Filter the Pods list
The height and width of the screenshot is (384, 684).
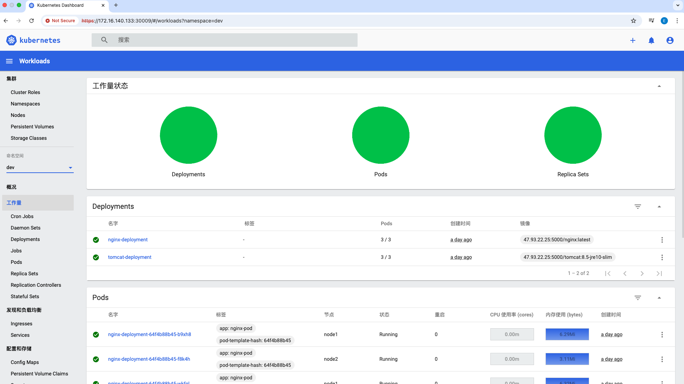click(x=638, y=298)
